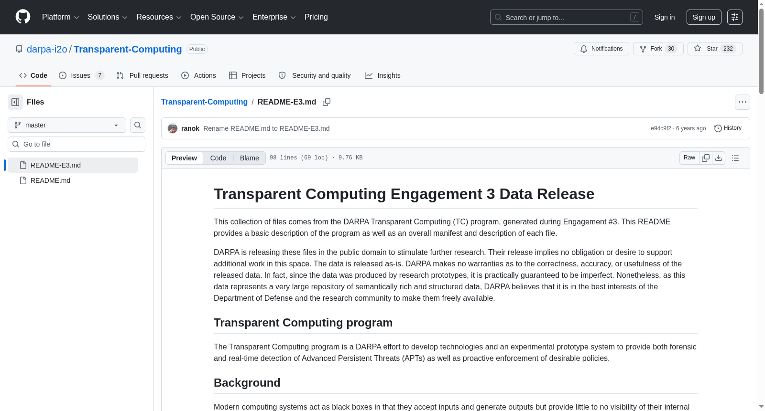The height and width of the screenshot is (411, 765).
Task: Switch to the Blame view
Action: tap(250, 158)
